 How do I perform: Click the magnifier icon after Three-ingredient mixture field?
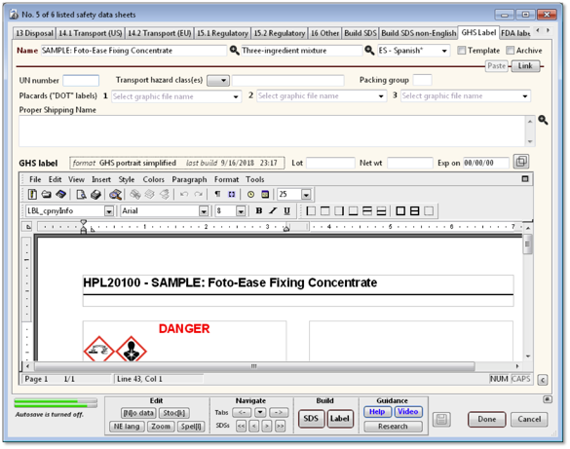(369, 50)
